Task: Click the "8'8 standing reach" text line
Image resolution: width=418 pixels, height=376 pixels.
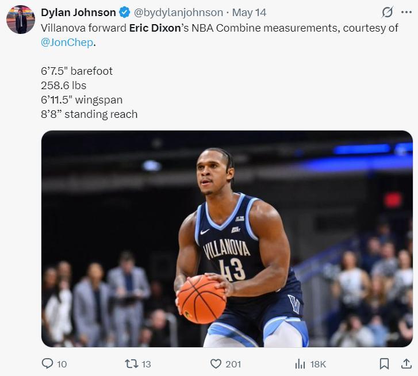Action: (x=89, y=114)
